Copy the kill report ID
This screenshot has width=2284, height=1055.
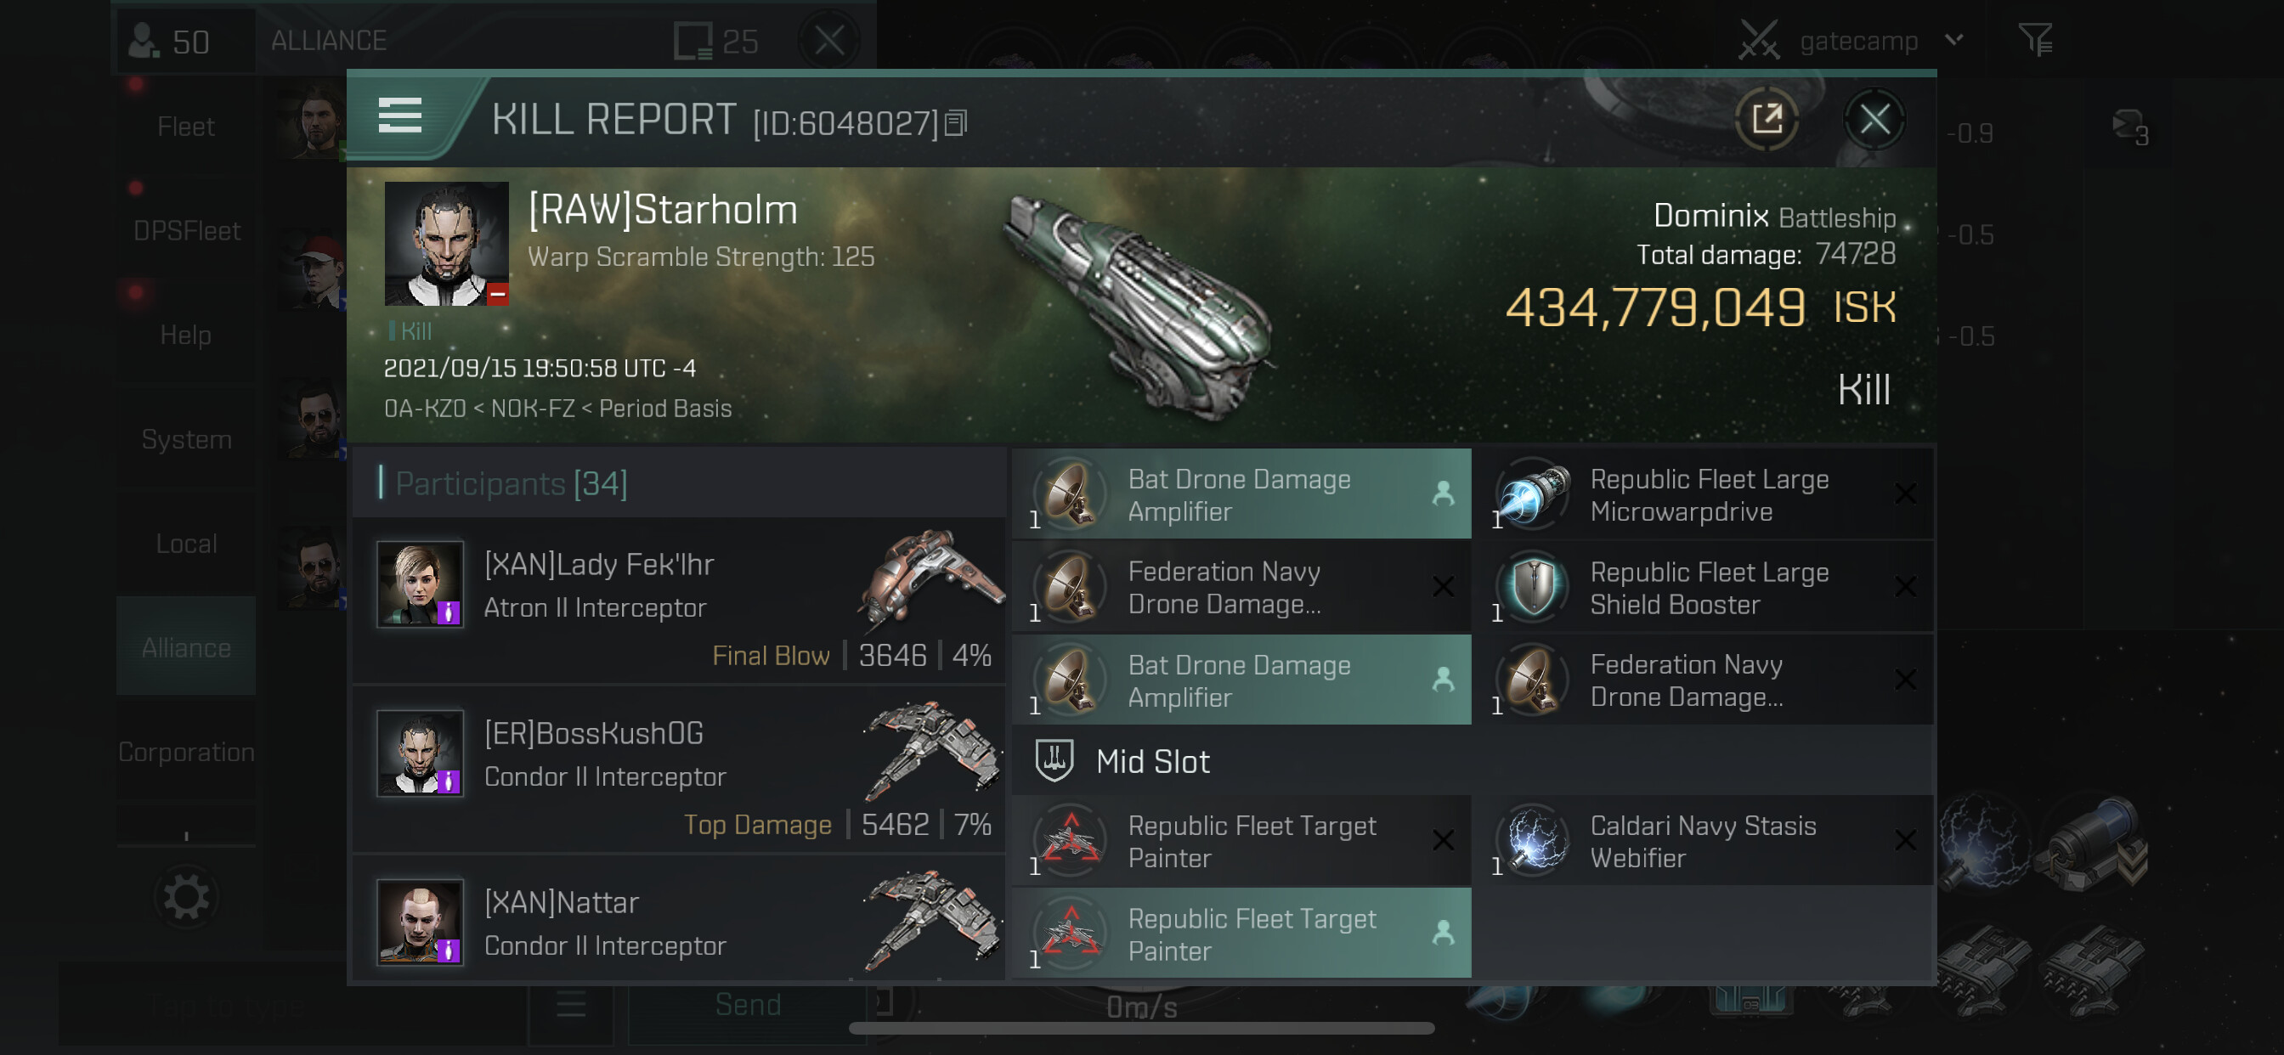tap(955, 123)
